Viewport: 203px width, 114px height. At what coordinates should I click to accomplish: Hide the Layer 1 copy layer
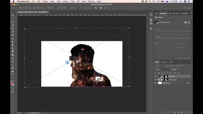[x=155, y=80]
